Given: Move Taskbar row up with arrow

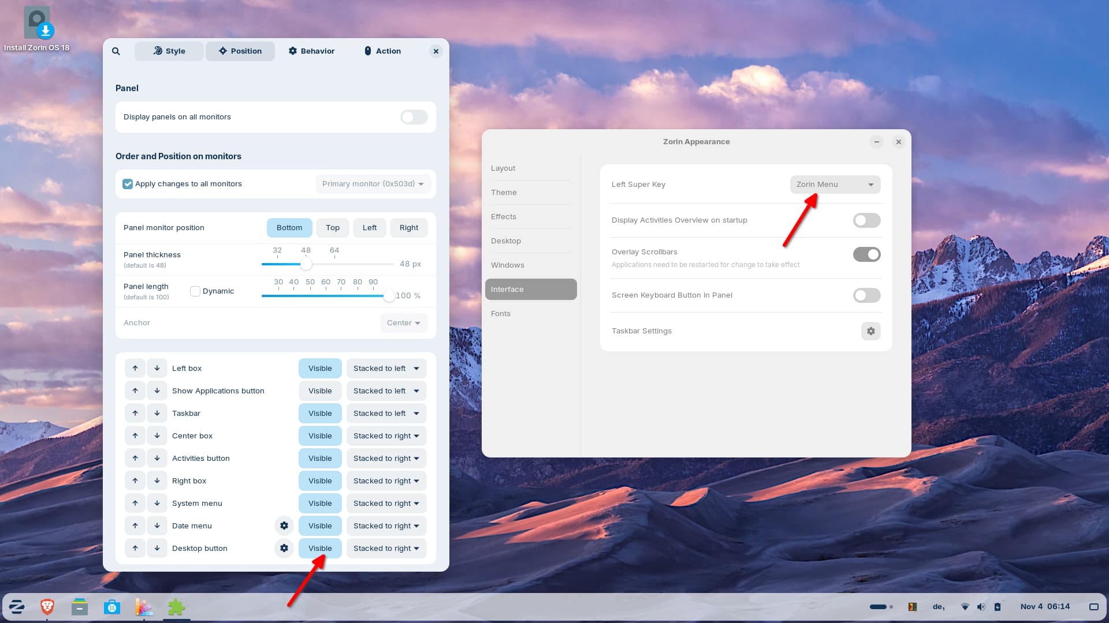Looking at the screenshot, I should point(135,414).
